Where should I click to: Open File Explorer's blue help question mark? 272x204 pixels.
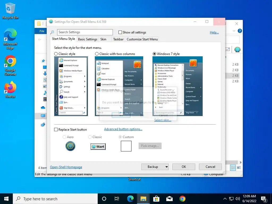coord(240,31)
